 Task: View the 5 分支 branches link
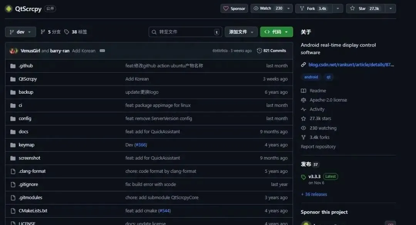[50, 32]
